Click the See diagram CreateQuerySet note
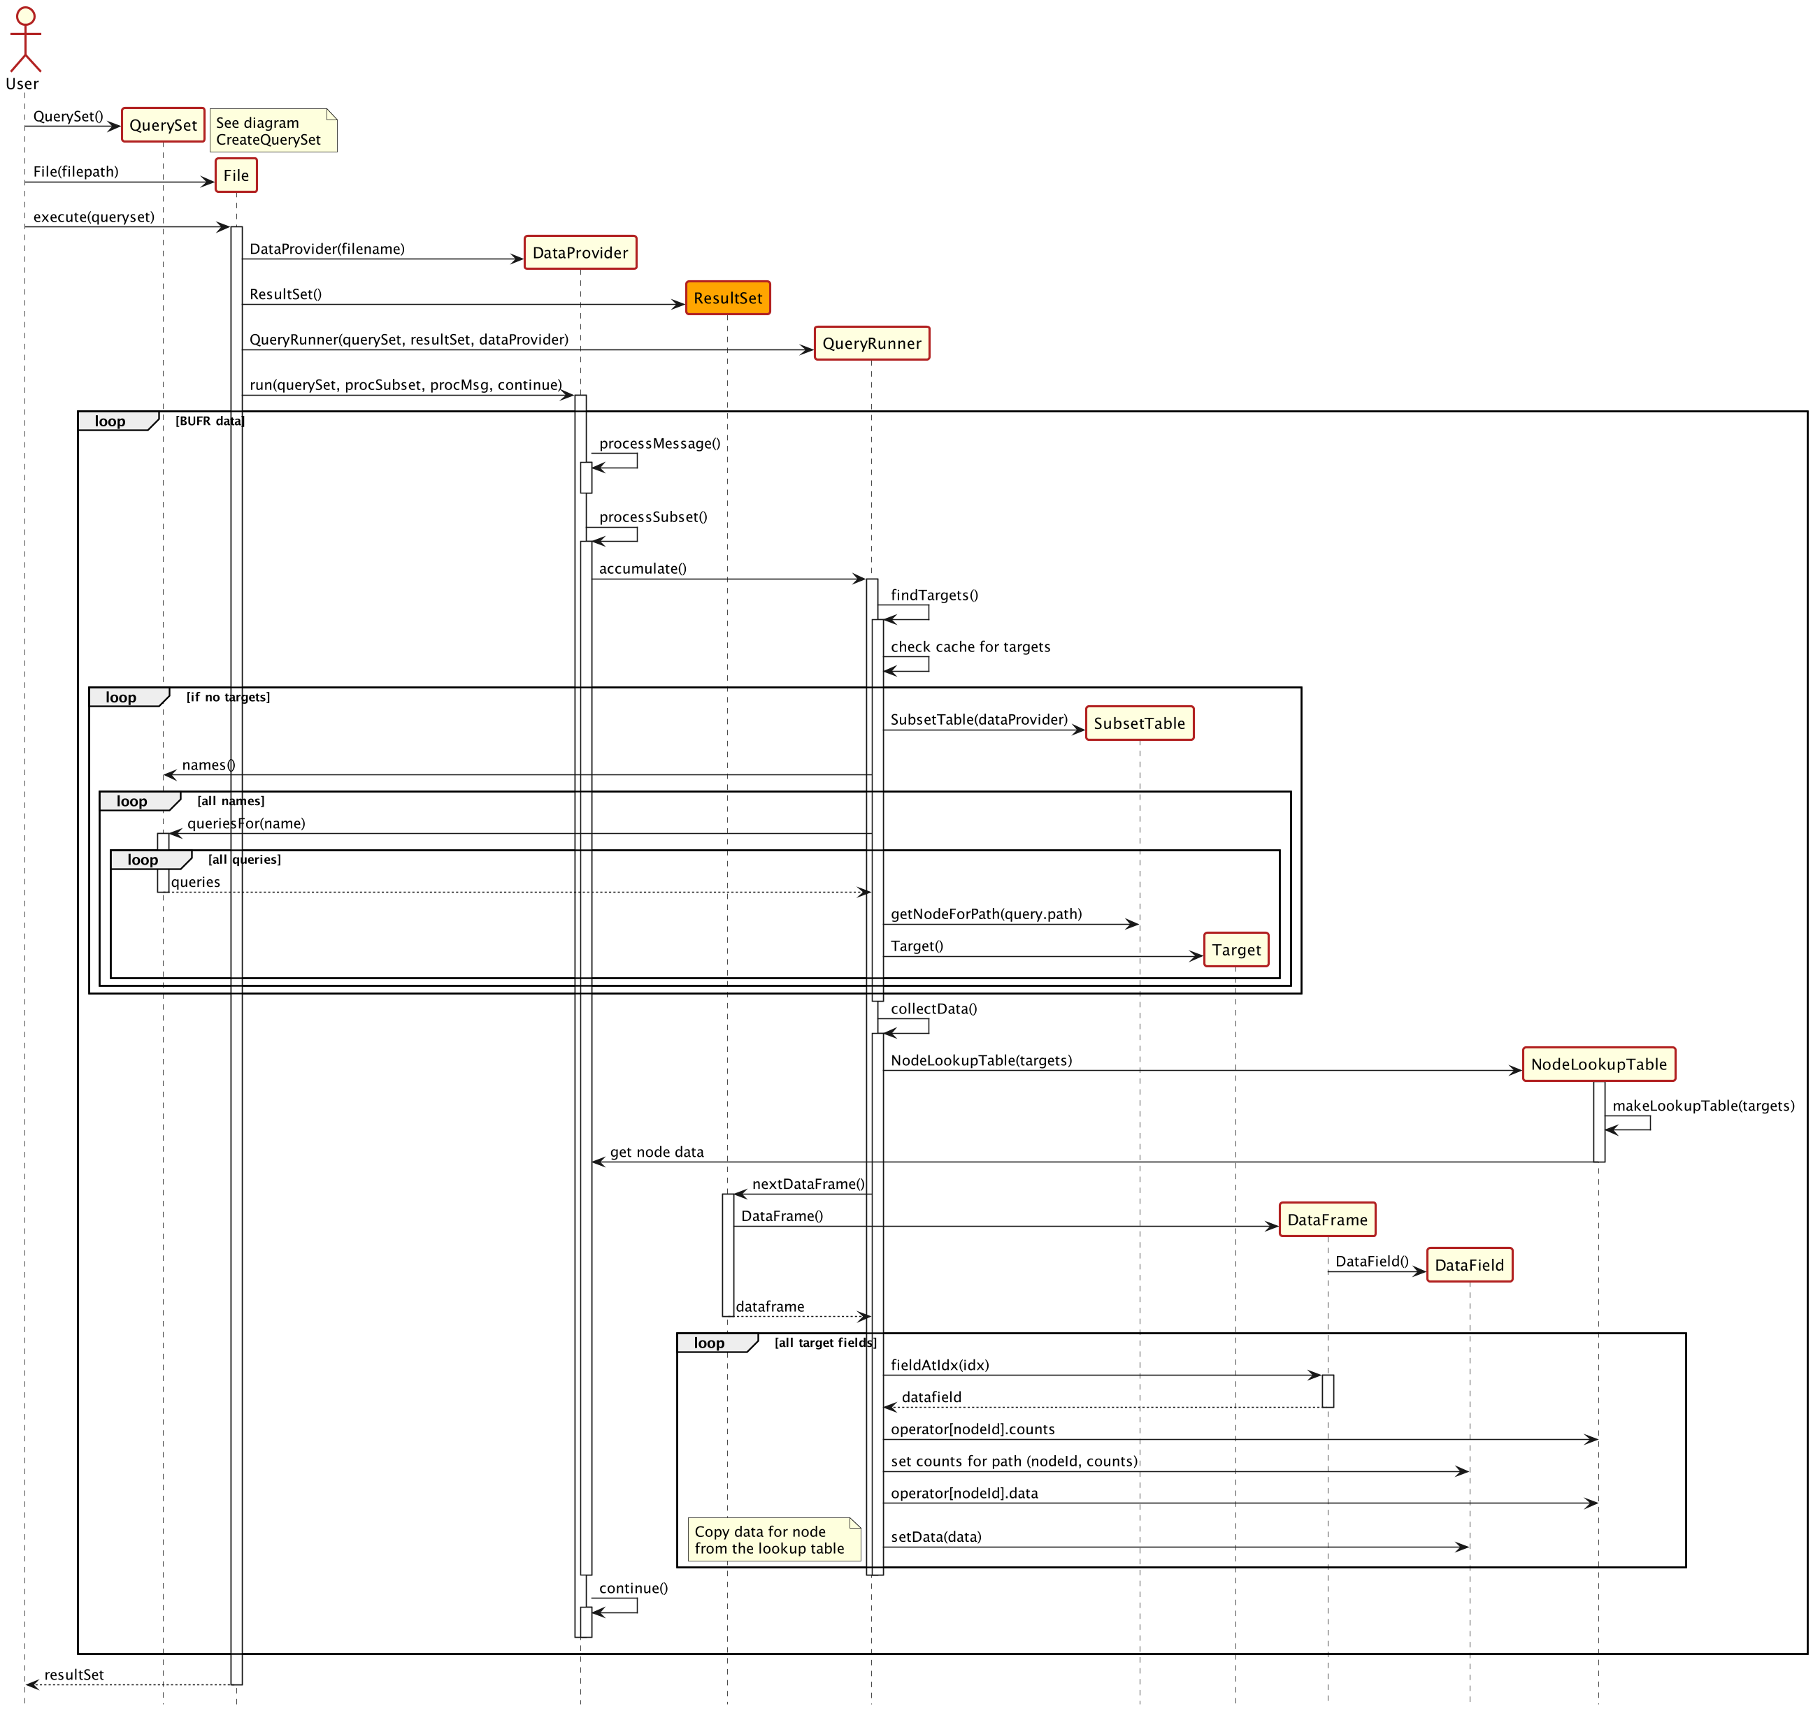 (x=272, y=131)
